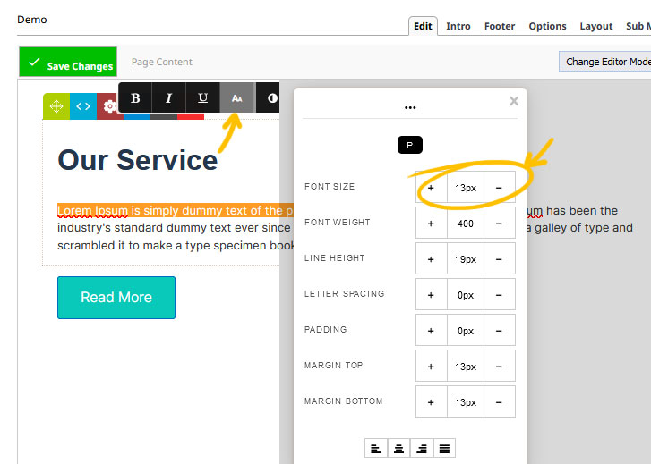Open the text size settings (Aa) icon

pyautogui.click(x=237, y=98)
